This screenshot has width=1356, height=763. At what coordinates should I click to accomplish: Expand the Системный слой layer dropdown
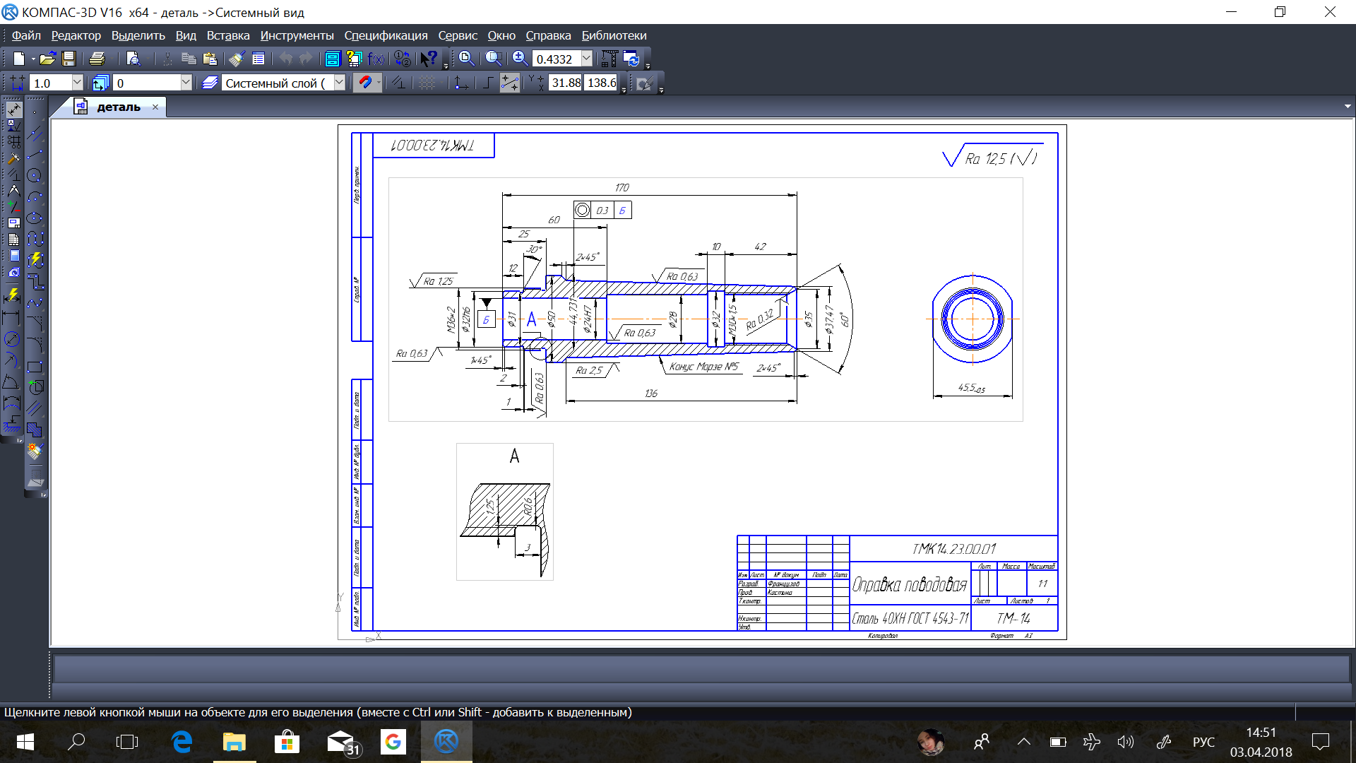(339, 83)
